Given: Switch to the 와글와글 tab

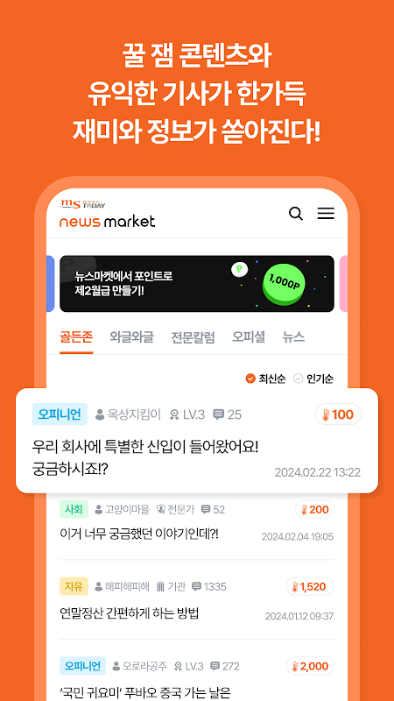Looking at the screenshot, I should tap(132, 337).
